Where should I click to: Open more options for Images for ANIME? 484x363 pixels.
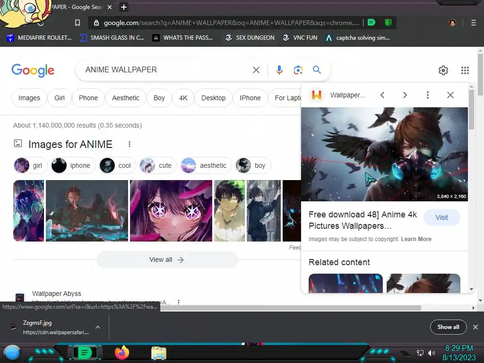point(130,144)
